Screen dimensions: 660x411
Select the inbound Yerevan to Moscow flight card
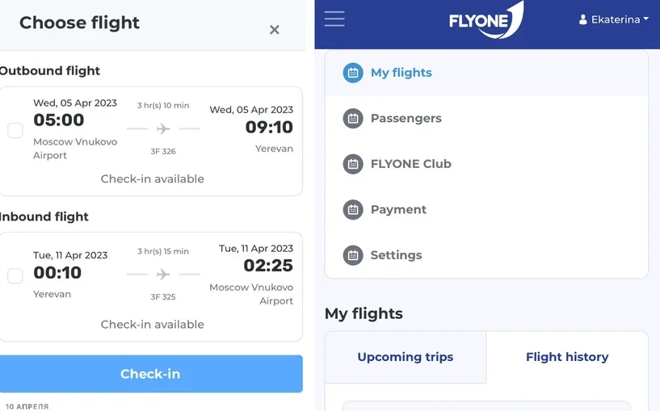(151, 287)
